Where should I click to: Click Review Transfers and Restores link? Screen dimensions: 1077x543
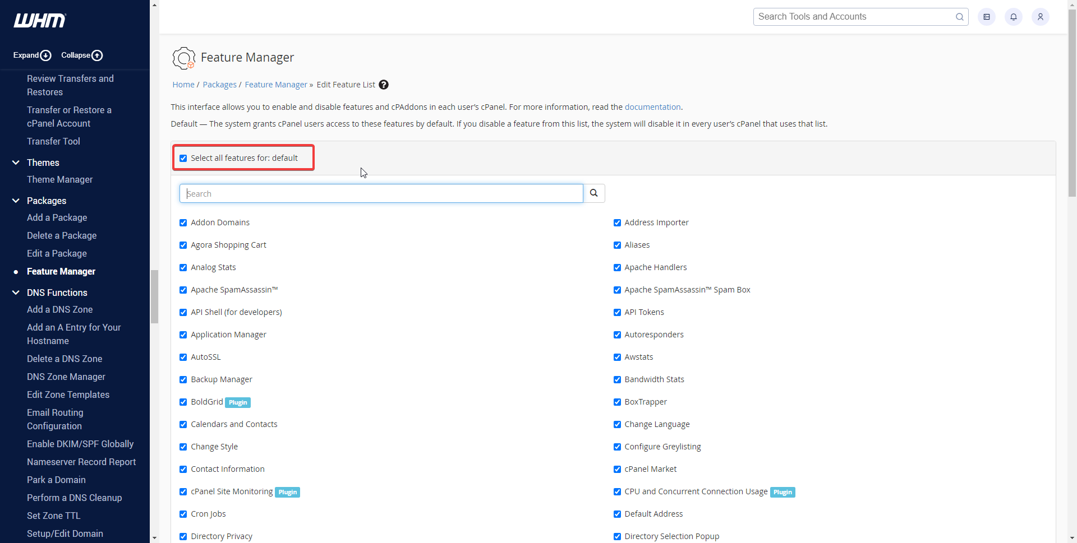(x=70, y=85)
